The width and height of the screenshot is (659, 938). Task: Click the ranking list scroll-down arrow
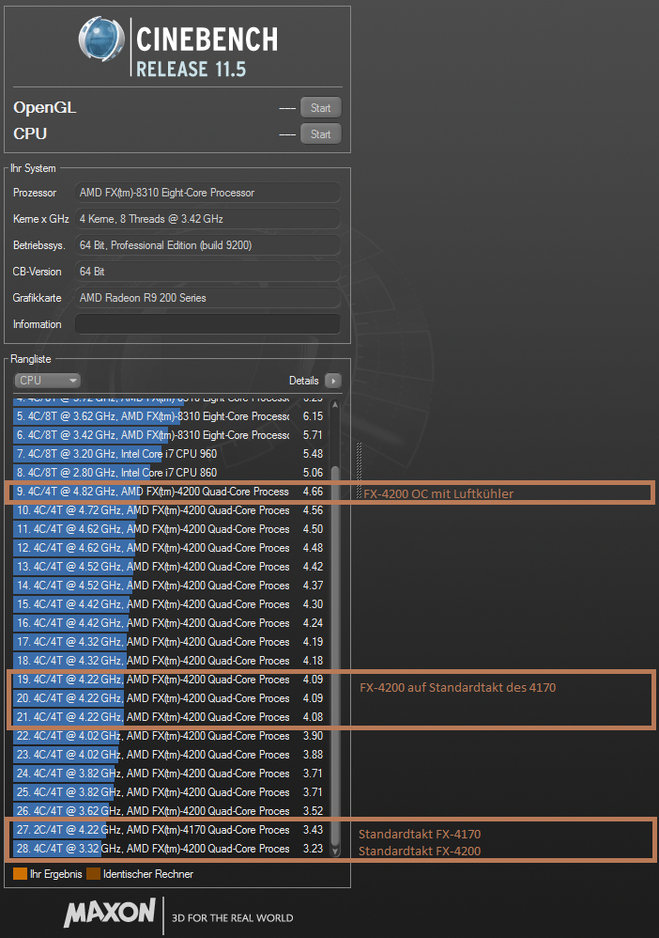(x=335, y=851)
